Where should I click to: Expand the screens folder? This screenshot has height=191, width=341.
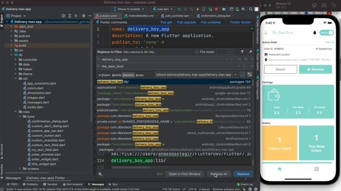pyautogui.click(x=20, y=169)
